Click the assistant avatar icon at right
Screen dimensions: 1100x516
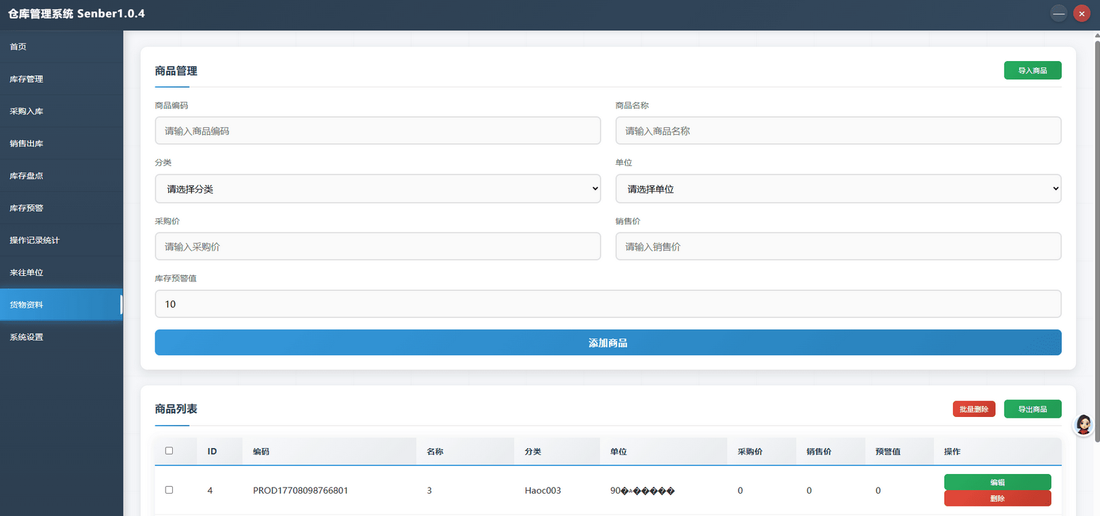point(1084,425)
